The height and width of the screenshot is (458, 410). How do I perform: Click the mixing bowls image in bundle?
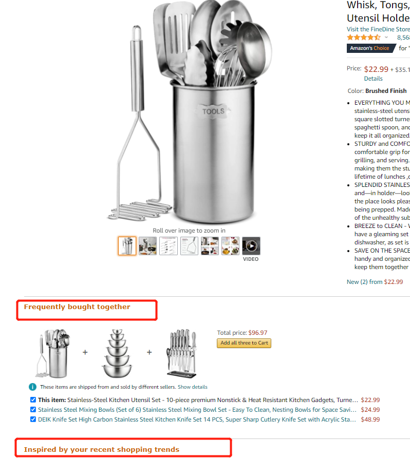click(x=117, y=353)
